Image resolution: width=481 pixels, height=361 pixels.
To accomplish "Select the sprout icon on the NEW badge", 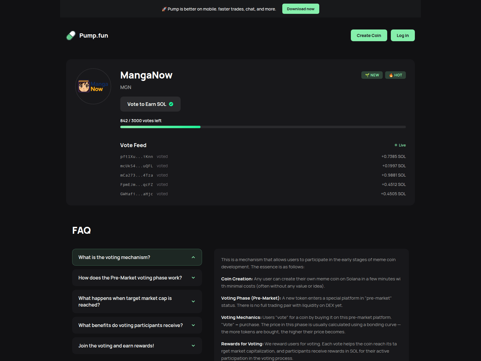I will [367, 75].
